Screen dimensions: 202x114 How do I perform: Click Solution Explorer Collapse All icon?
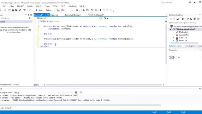coord(195,19)
